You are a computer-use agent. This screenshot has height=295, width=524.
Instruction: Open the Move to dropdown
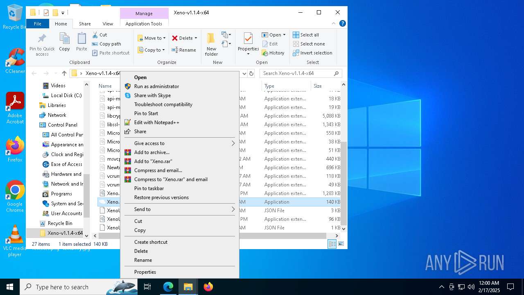point(151,38)
